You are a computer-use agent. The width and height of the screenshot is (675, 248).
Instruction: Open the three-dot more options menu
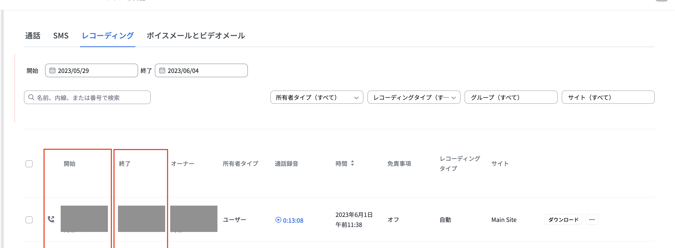click(592, 220)
